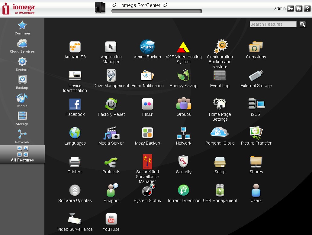This screenshot has height=235, width=312.
Task: Open Groups management
Action: pos(184,107)
